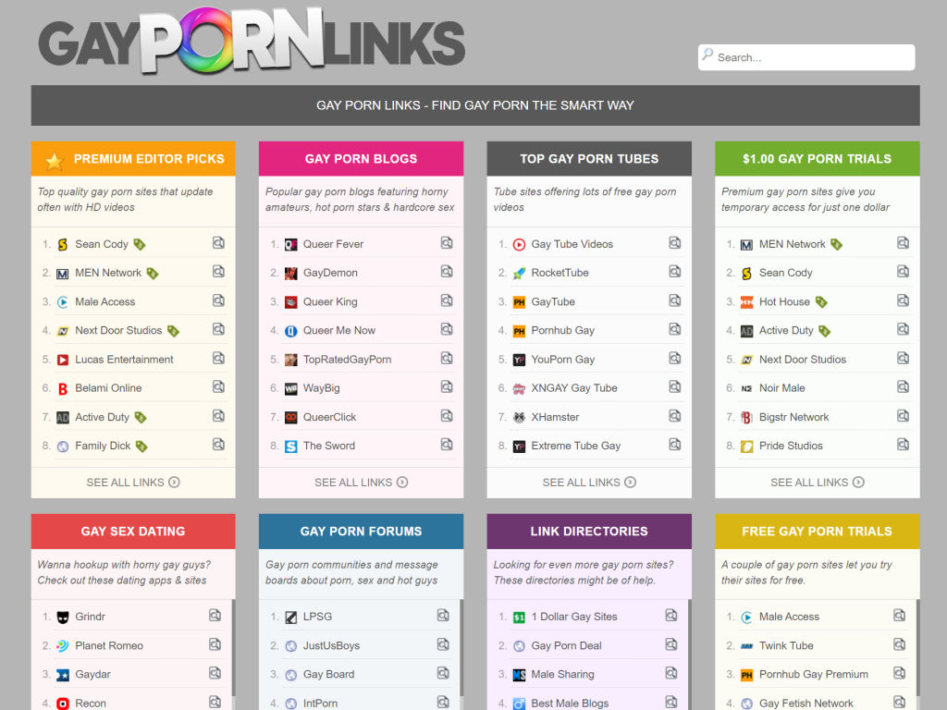947x710 pixels.
Task: Open review icon for RocketTube
Action: click(674, 273)
